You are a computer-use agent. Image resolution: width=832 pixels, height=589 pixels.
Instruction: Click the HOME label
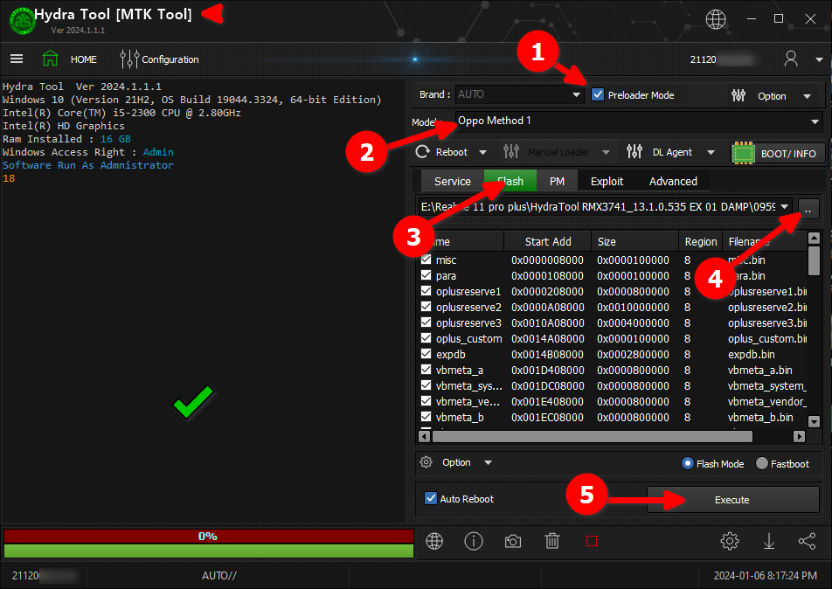pyautogui.click(x=84, y=59)
